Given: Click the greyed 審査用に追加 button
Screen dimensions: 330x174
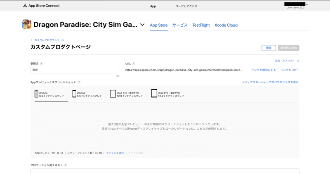Looking at the screenshot, I should 288,48.
